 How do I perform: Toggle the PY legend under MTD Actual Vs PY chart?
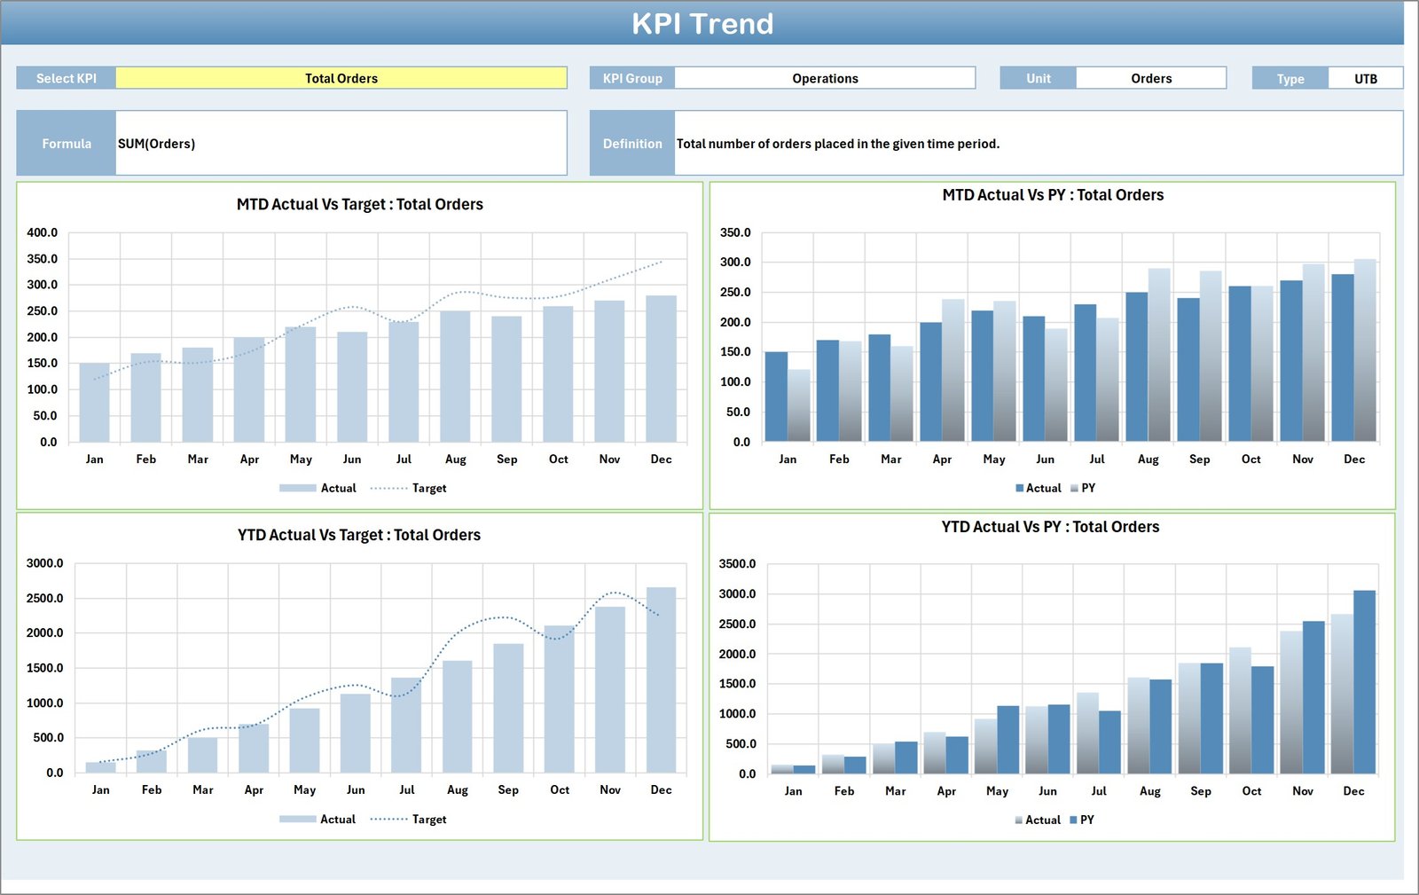(x=1088, y=488)
